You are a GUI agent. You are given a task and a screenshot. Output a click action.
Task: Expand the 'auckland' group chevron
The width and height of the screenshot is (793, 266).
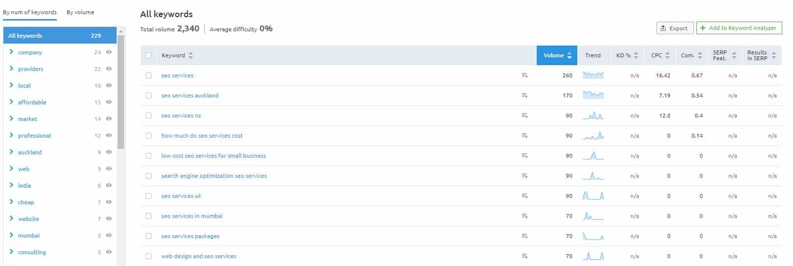11,152
